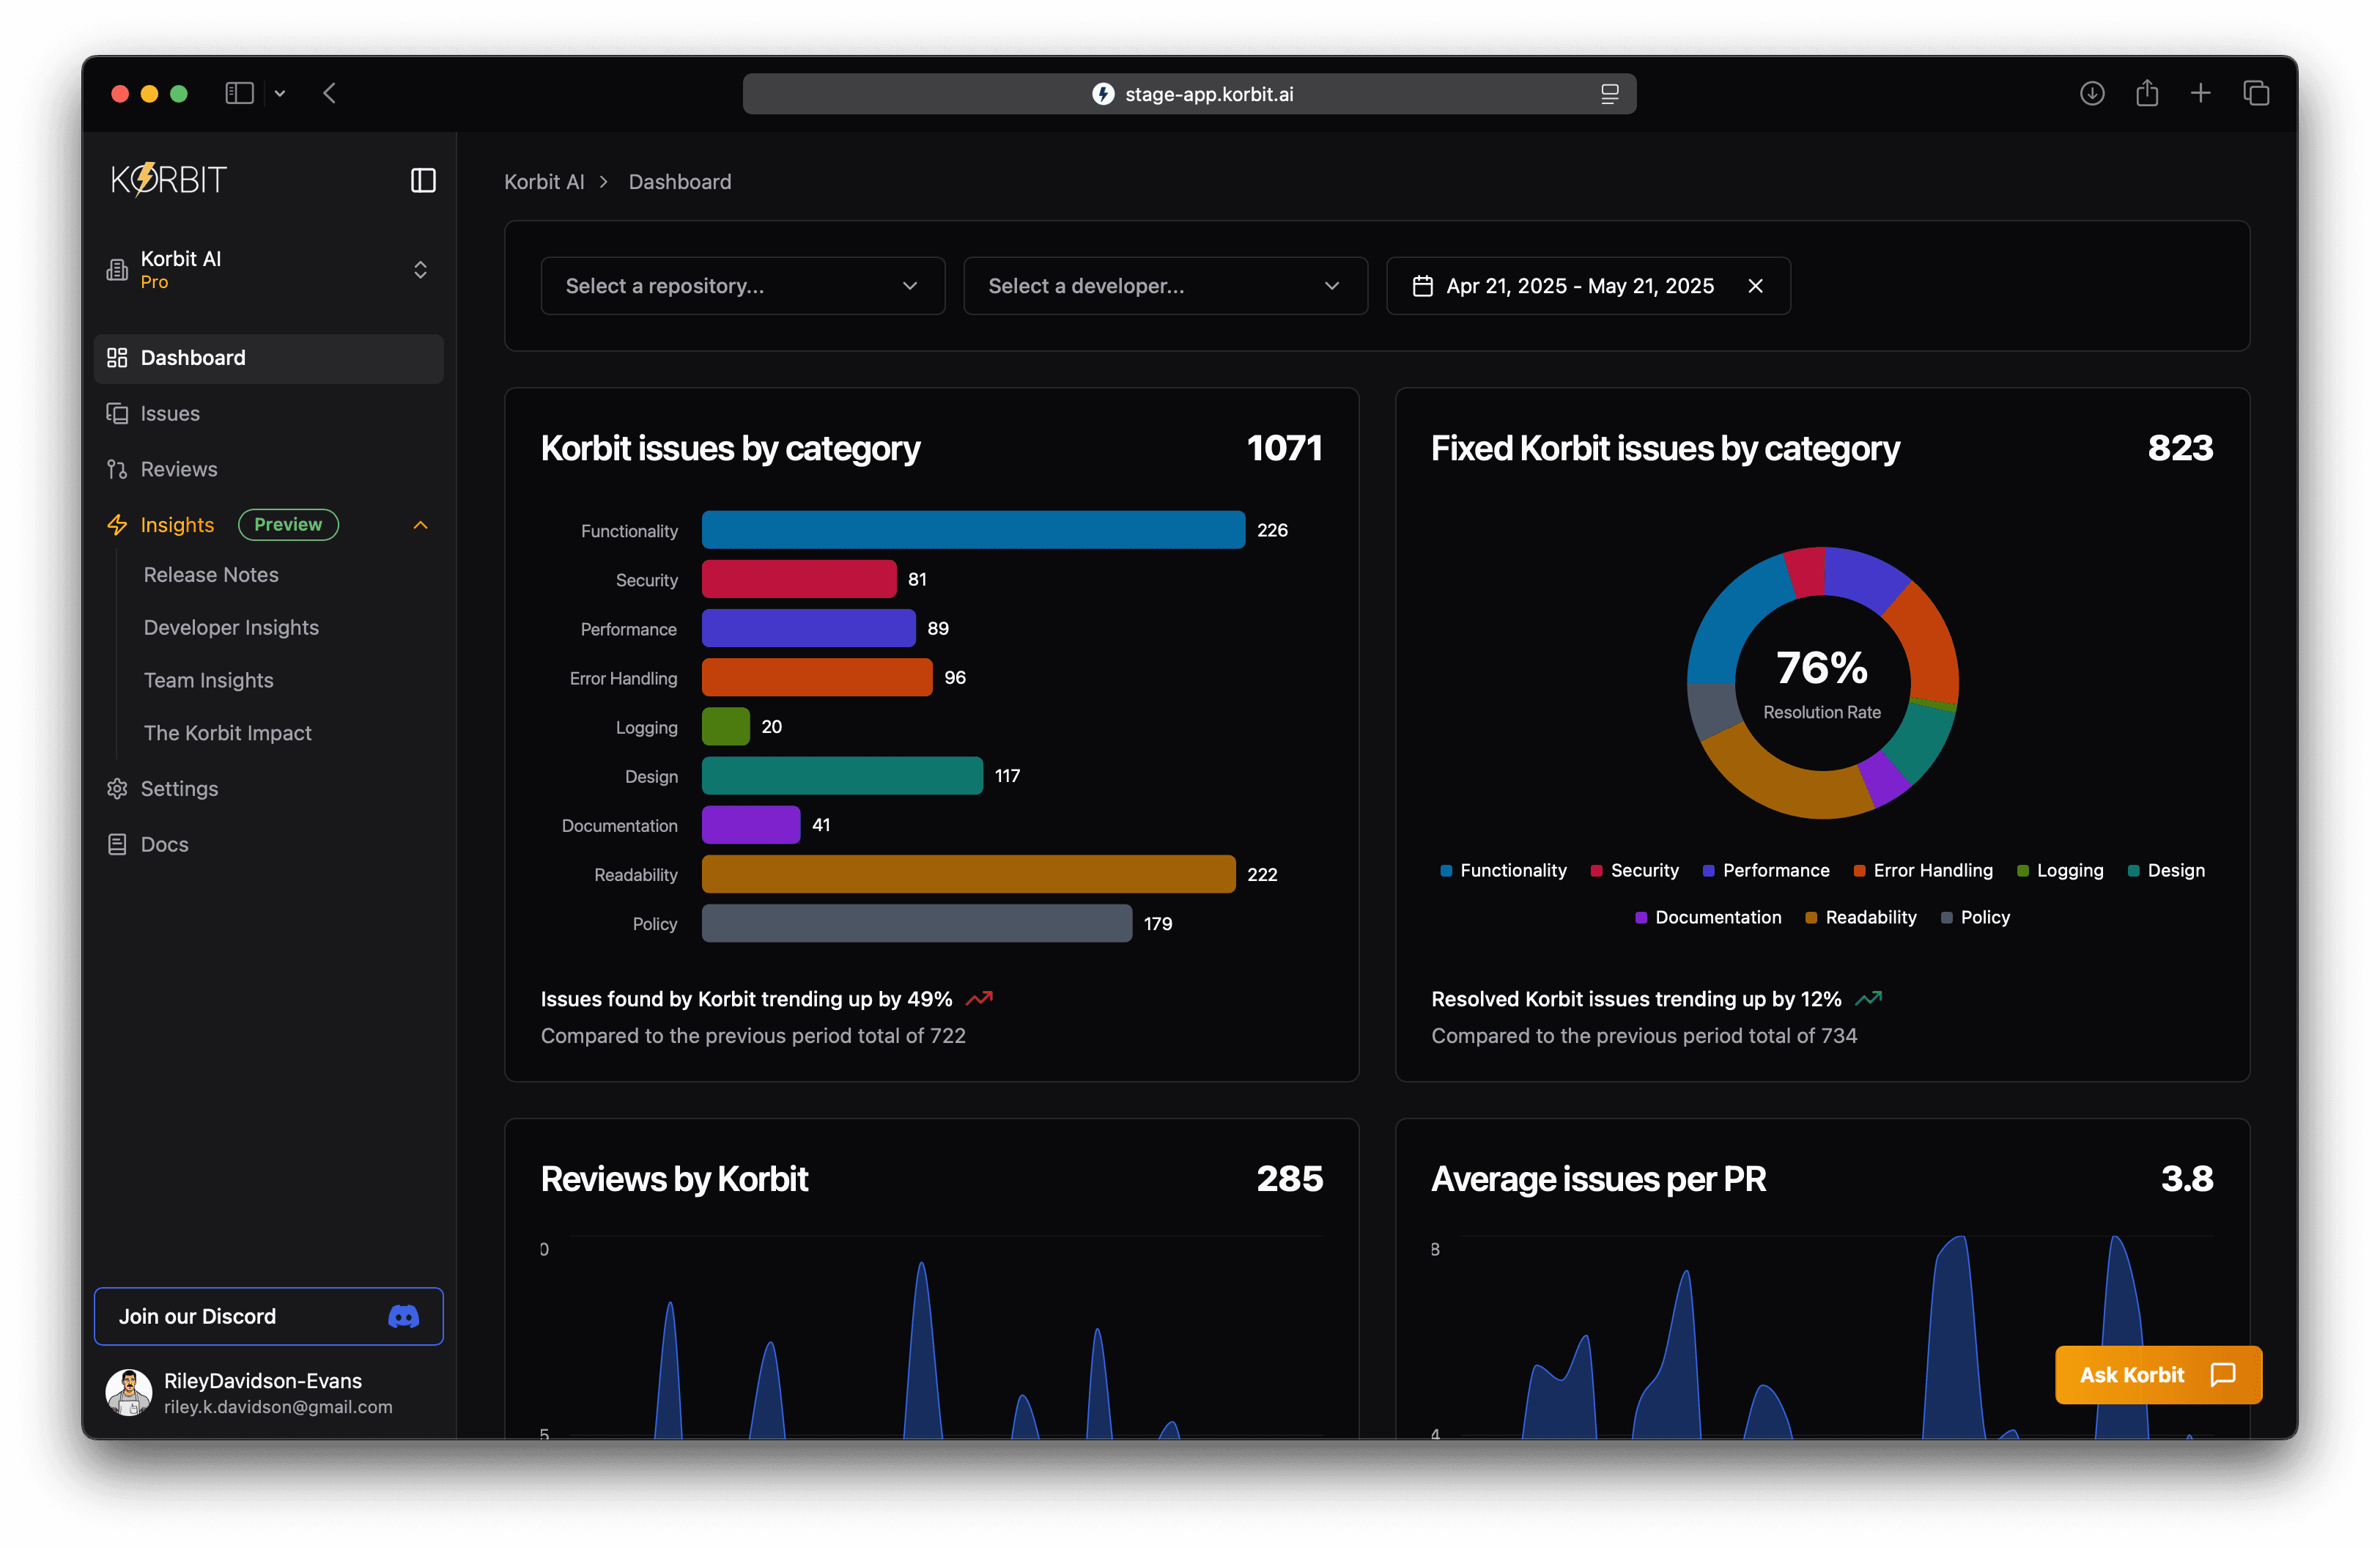This screenshot has width=2380, height=1548.
Task: Click the Discord logo icon
Action: pyautogui.click(x=403, y=1317)
